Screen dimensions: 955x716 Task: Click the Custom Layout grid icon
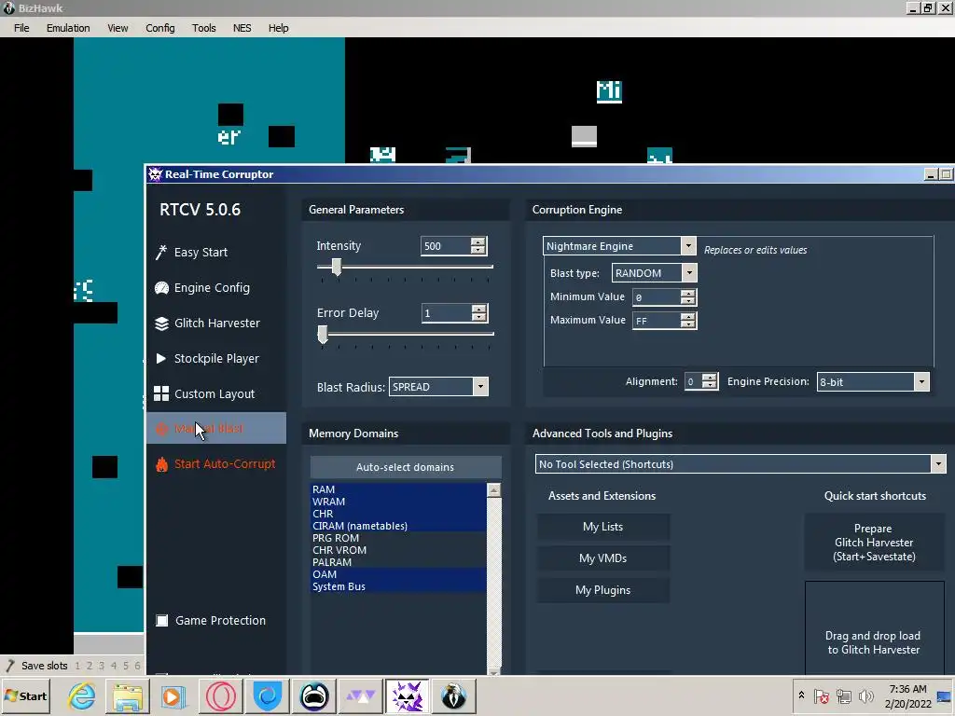161,394
